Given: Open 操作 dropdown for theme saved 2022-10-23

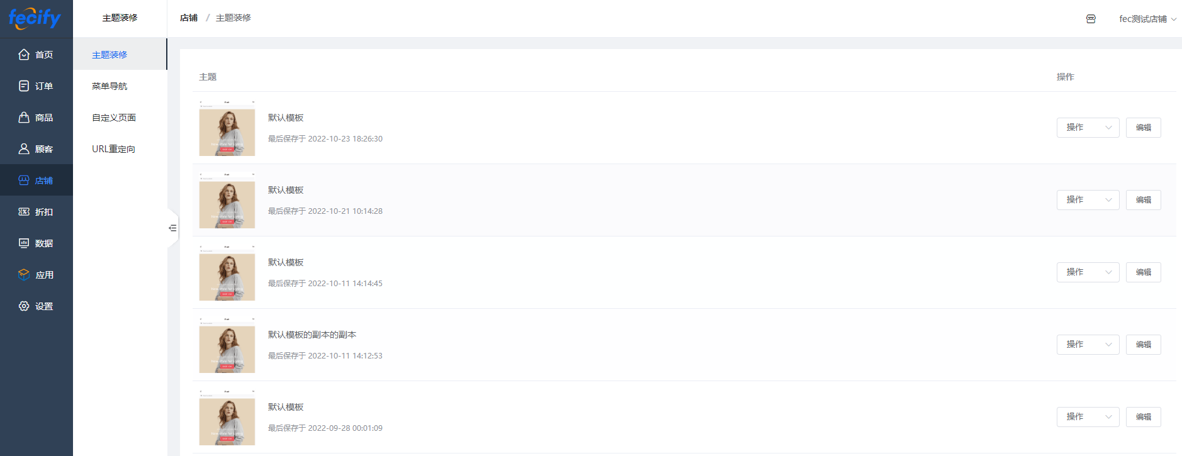Looking at the screenshot, I should 1088,128.
